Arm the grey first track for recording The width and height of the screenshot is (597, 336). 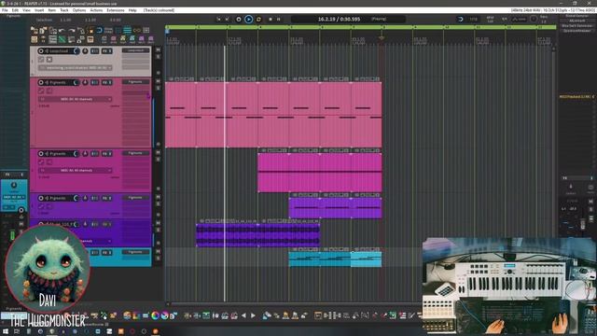coord(41,50)
